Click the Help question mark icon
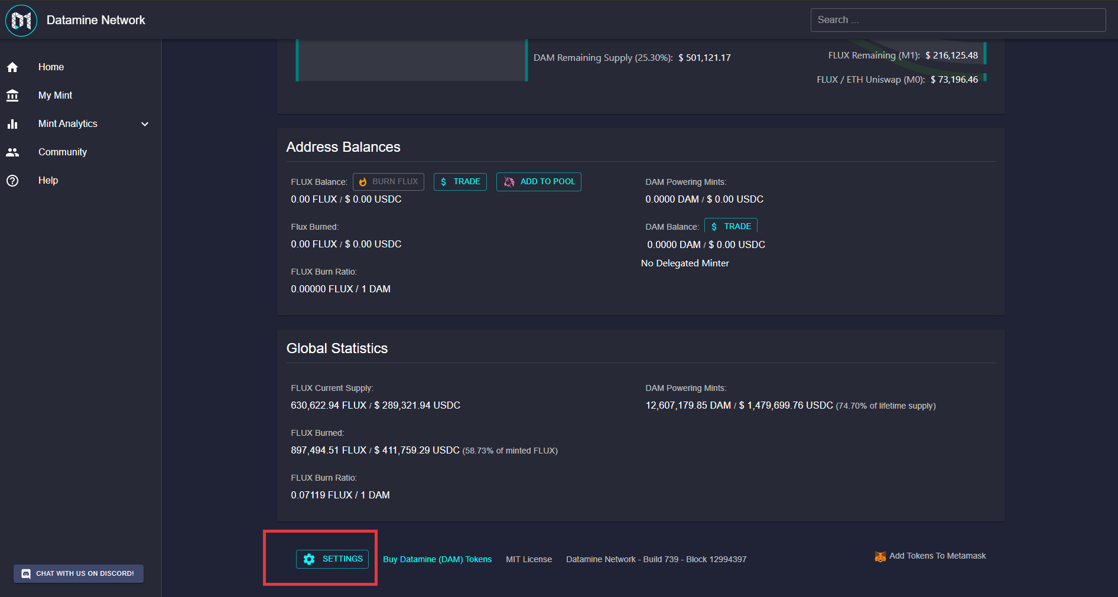Viewport: 1118px width, 597px height. click(x=12, y=181)
